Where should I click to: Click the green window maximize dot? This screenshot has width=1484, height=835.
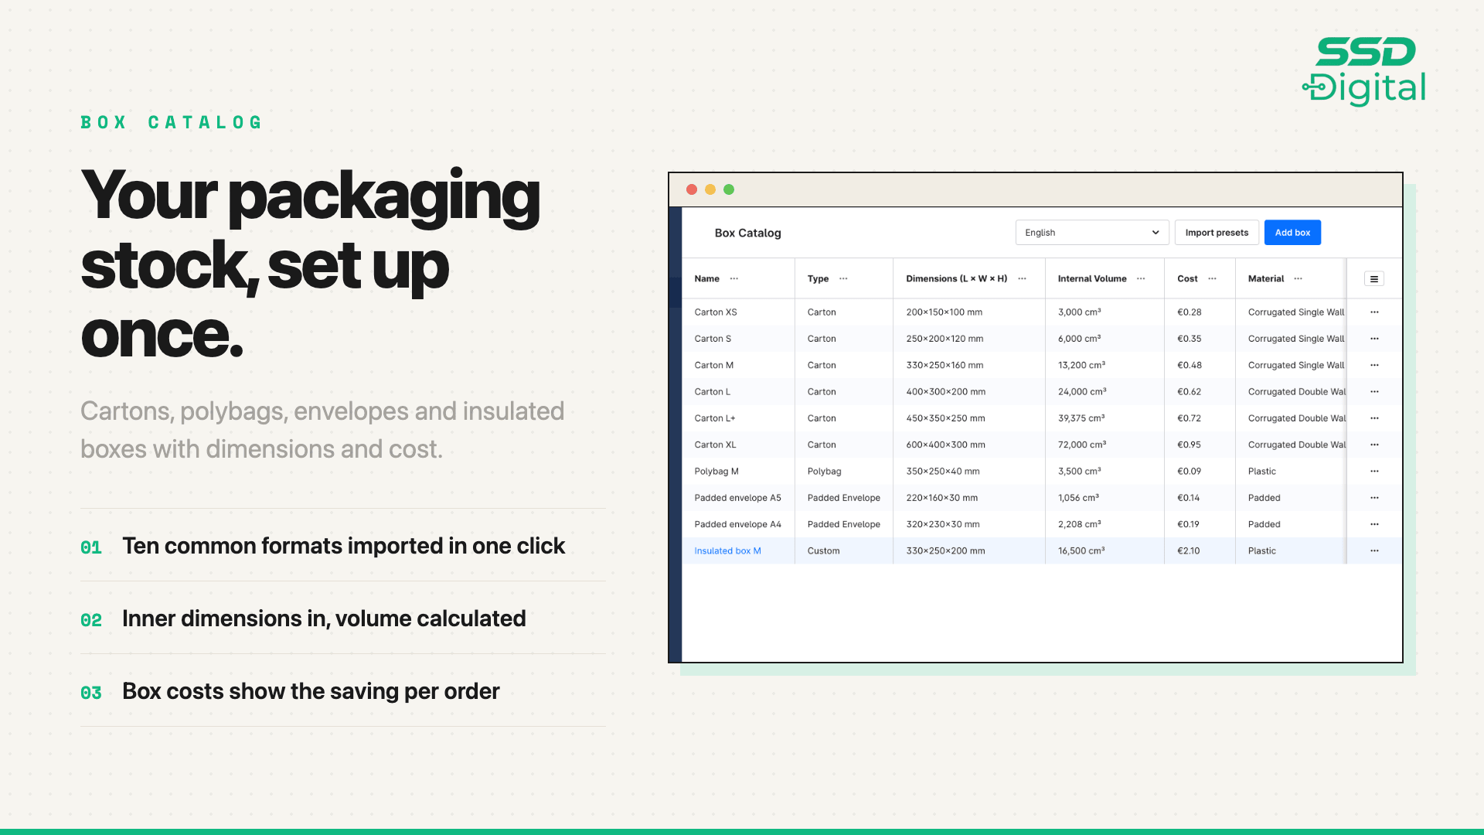[729, 189]
